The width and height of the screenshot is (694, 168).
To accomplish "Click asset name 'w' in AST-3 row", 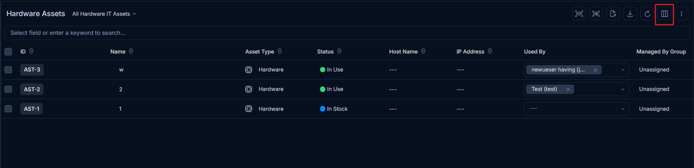I will [x=121, y=70].
